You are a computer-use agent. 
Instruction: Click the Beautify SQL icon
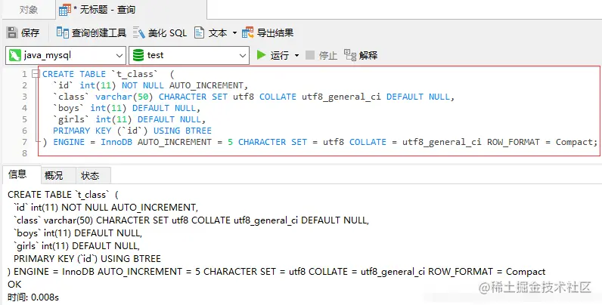[x=138, y=32]
